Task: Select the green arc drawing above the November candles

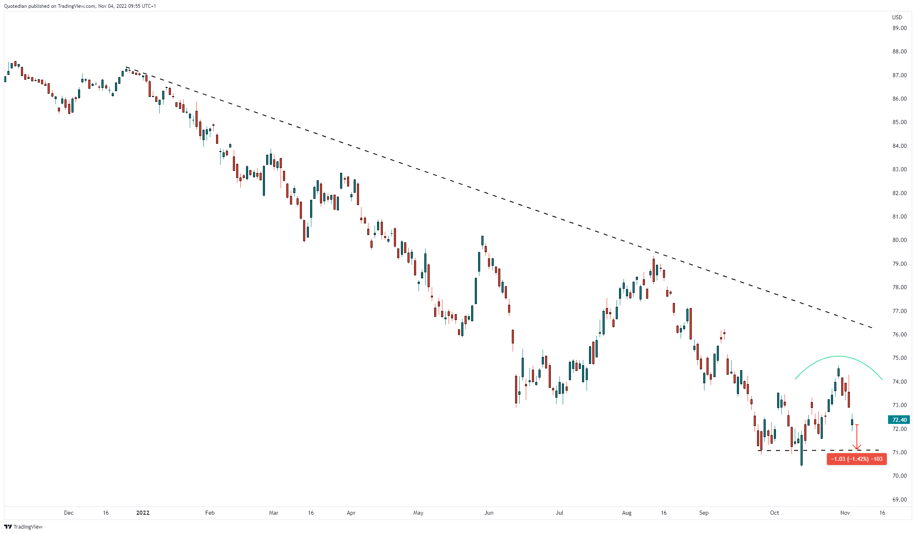Action: (838, 357)
